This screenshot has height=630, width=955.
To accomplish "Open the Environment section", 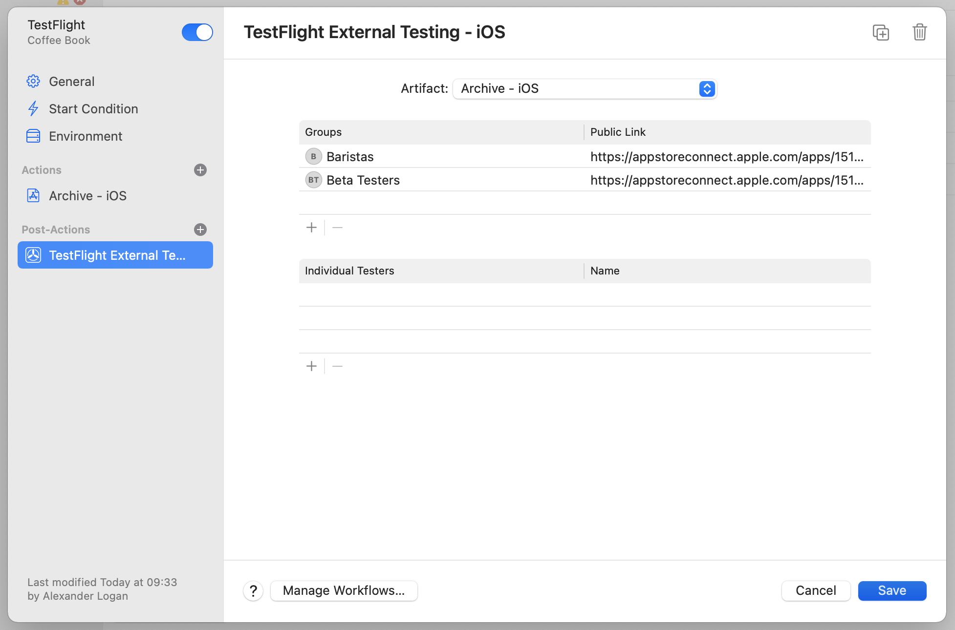I will coord(86,136).
